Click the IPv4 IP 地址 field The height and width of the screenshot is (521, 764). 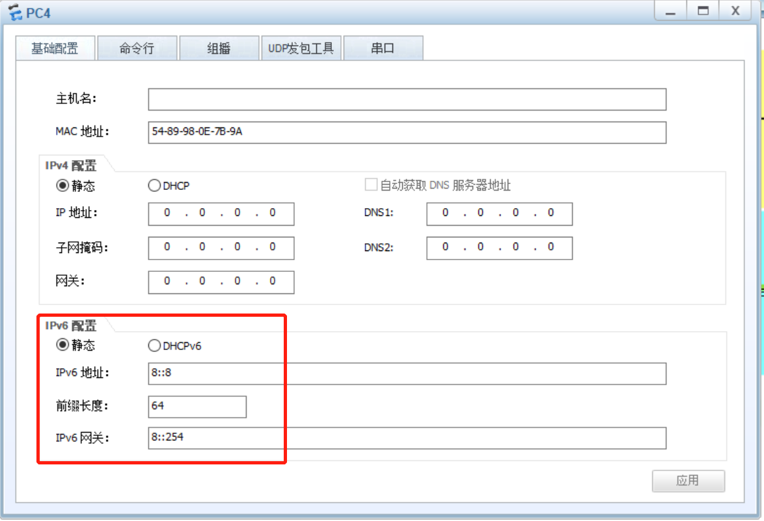click(x=221, y=214)
